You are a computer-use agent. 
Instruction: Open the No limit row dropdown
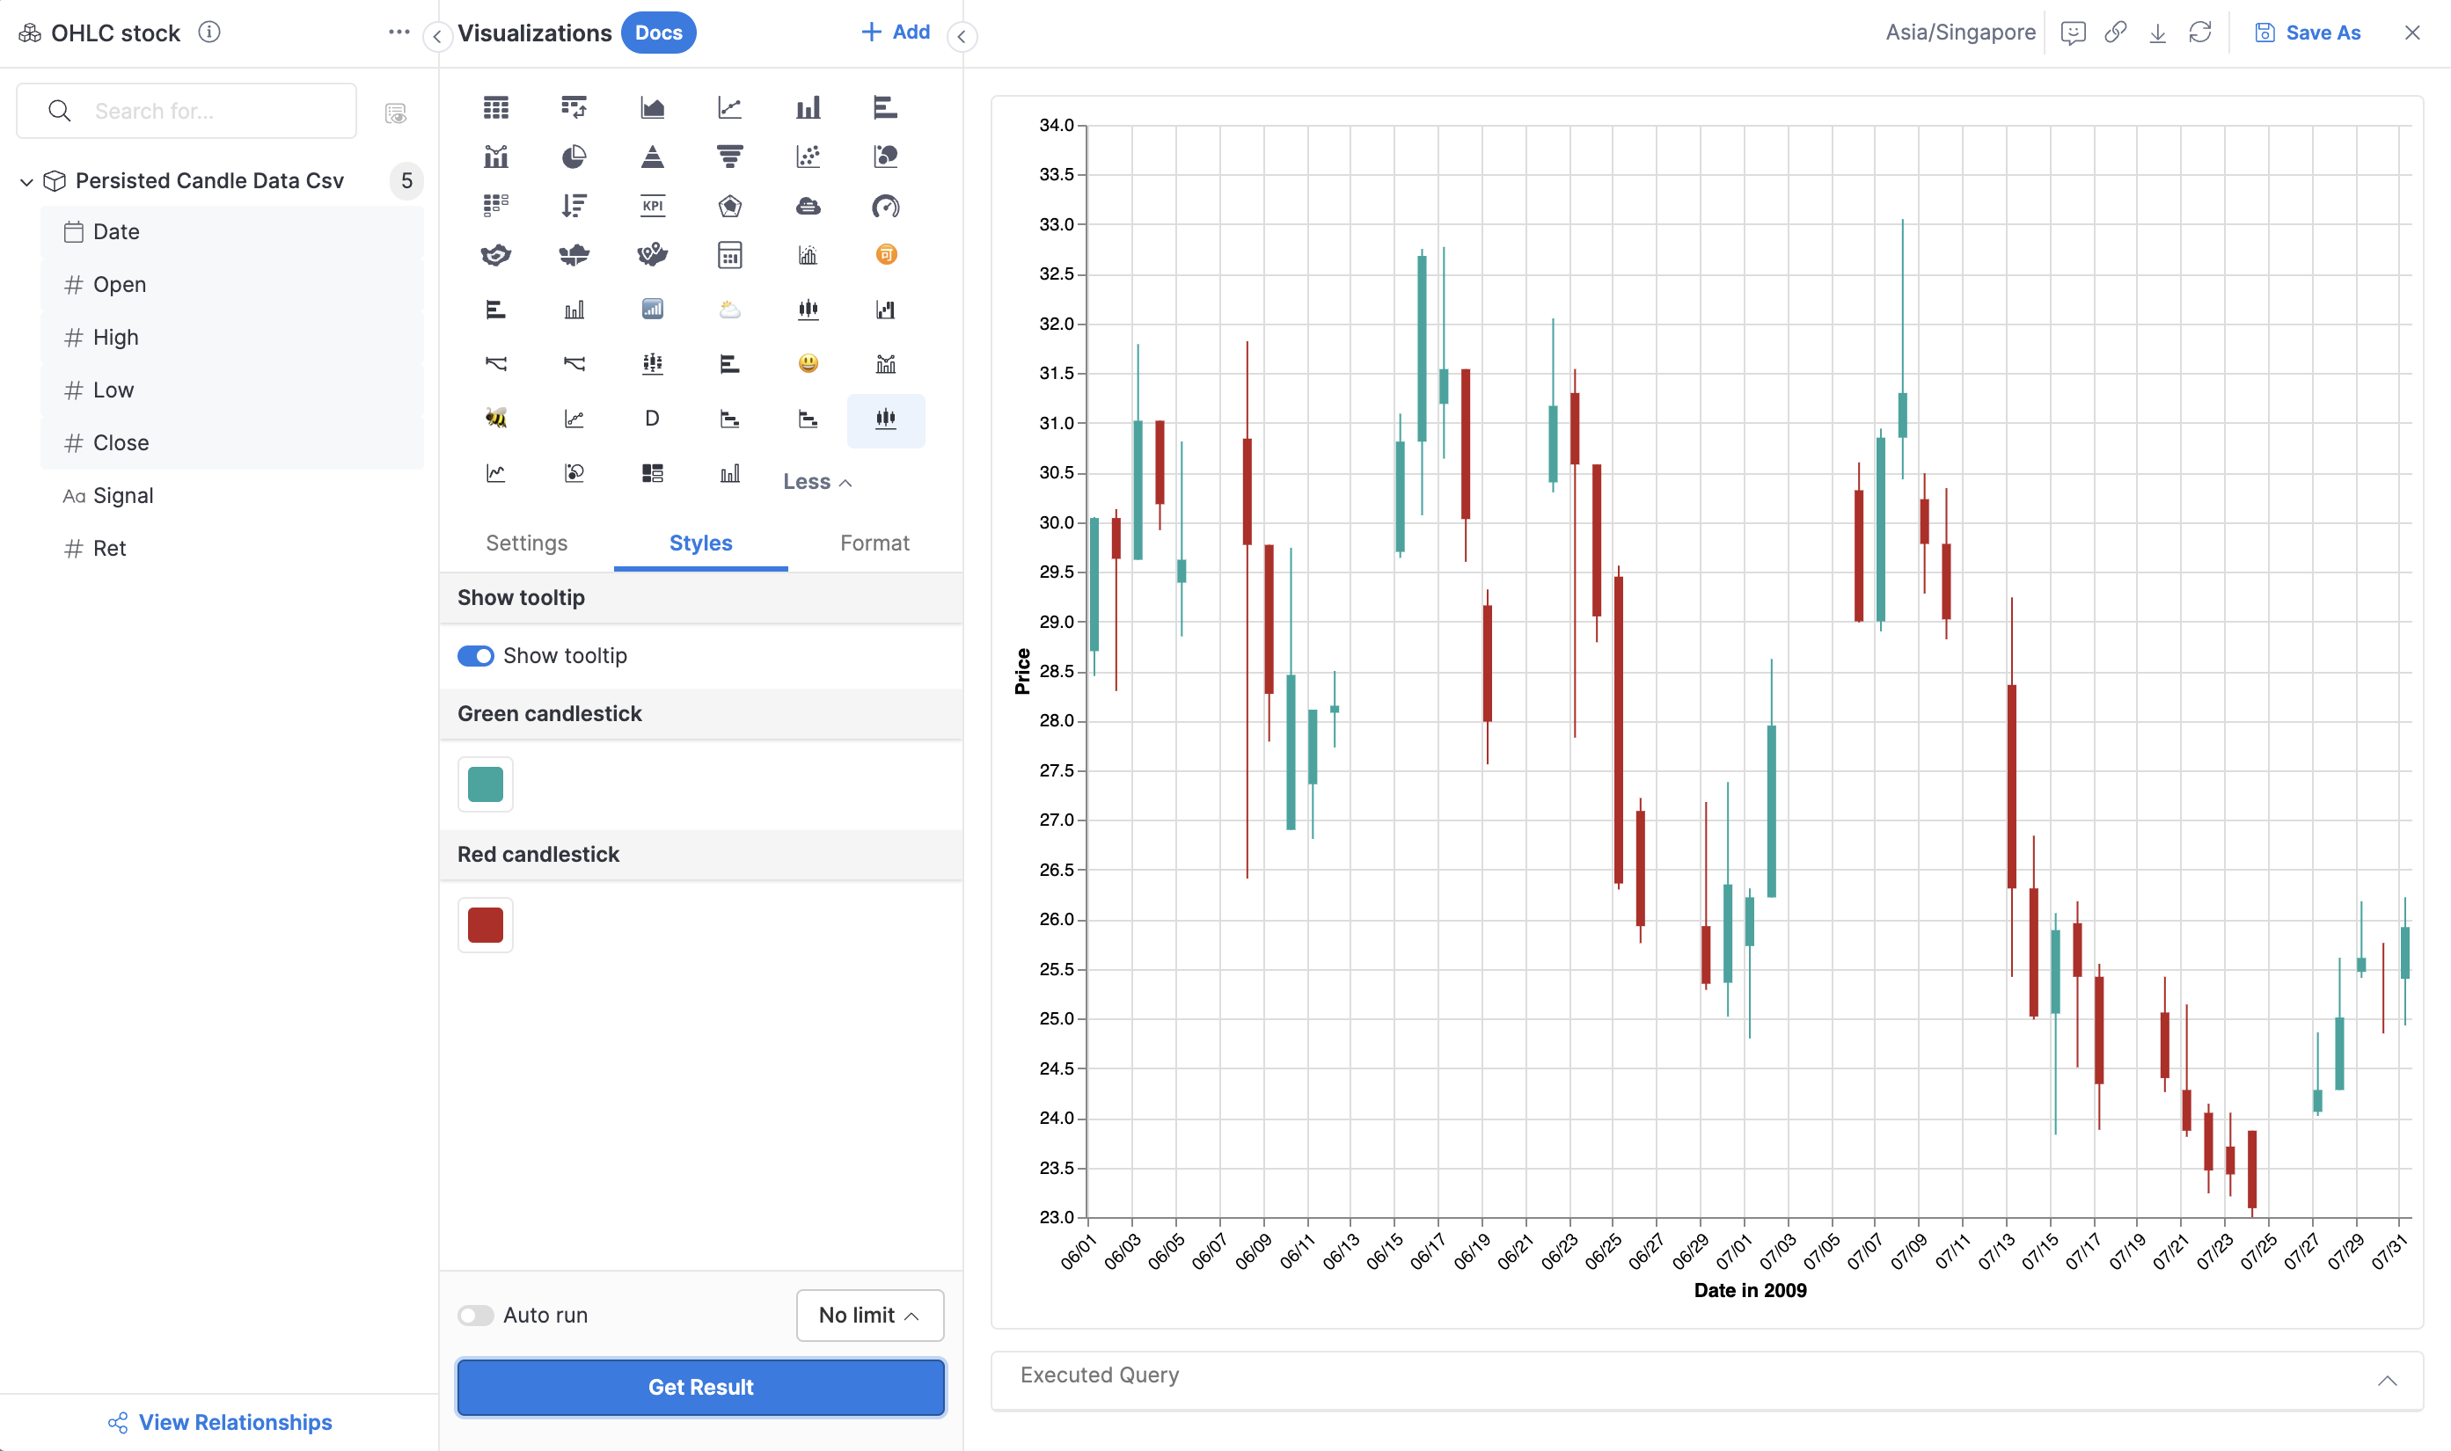click(868, 1315)
